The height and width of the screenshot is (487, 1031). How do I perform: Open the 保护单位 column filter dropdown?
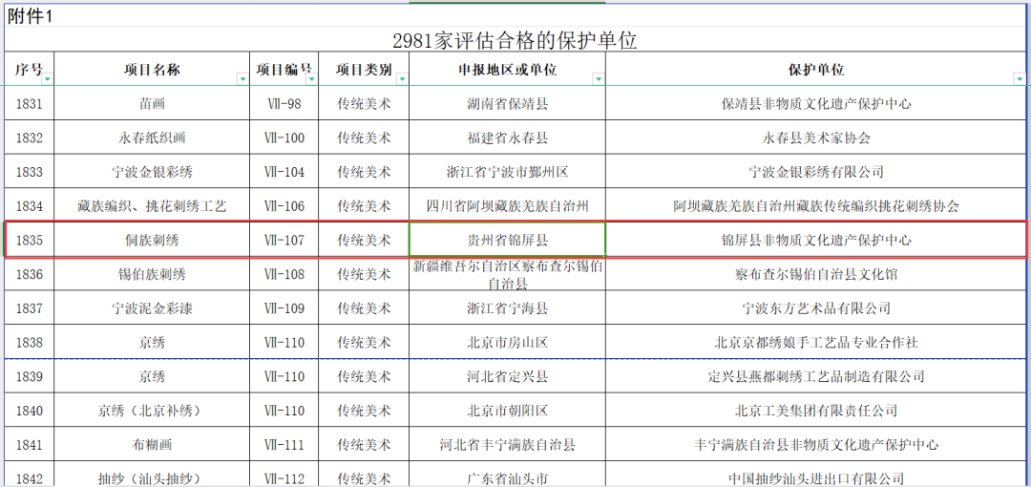click(x=1019, y=79)
